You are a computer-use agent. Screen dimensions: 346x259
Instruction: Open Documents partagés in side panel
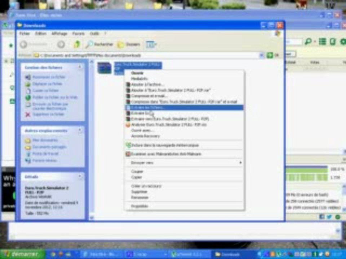pyautogui.click(x=49, y=147)
